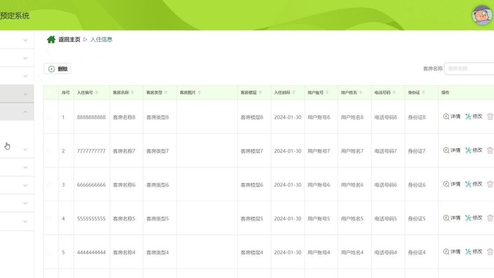Check the row with 4444444444
This screenshot has width=494, height=278.
pyautogui.click(x=49, y=252)
